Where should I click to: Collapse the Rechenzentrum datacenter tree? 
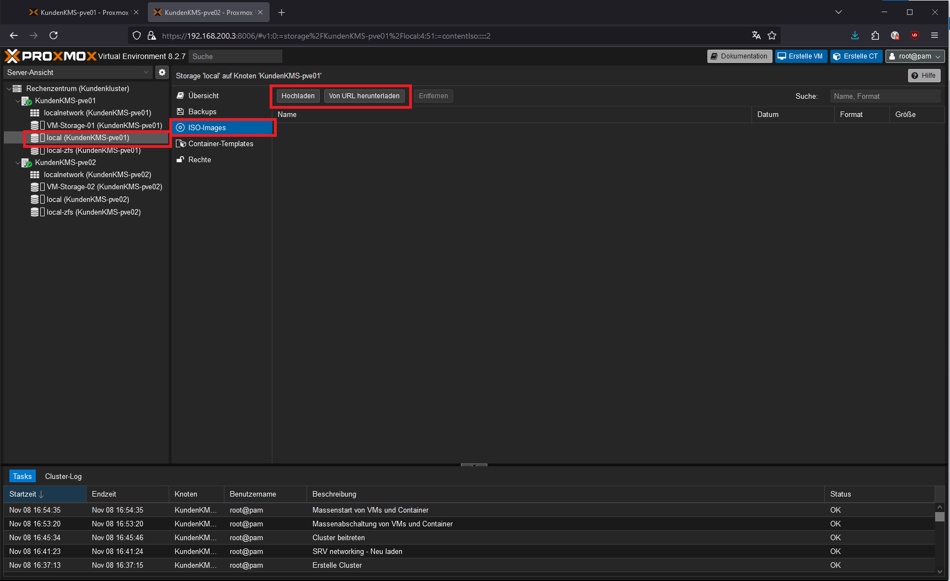9,89
